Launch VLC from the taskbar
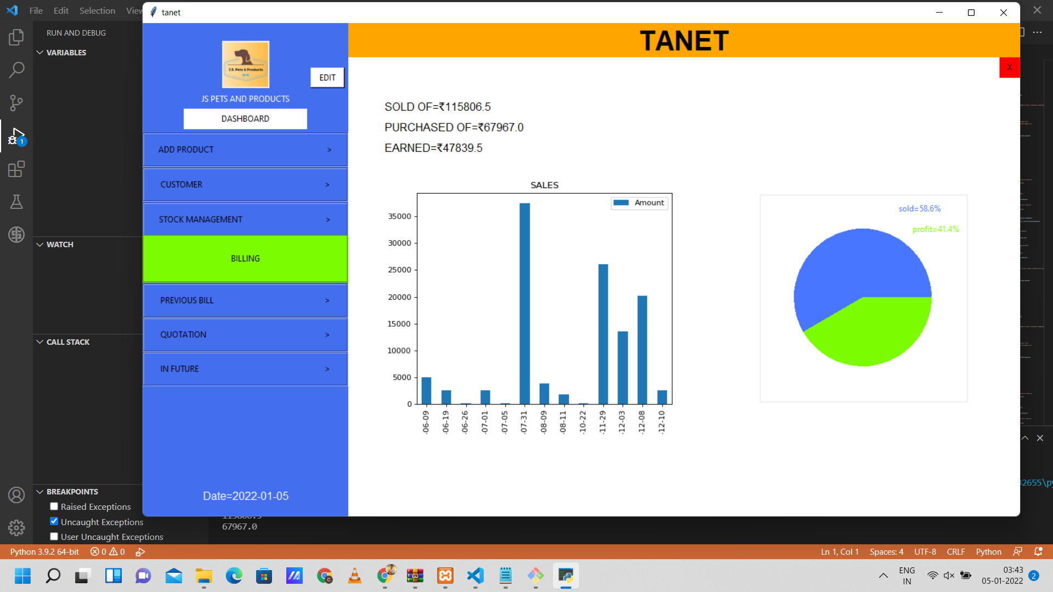Screen dimensions: 1053x592 (354, 576)
